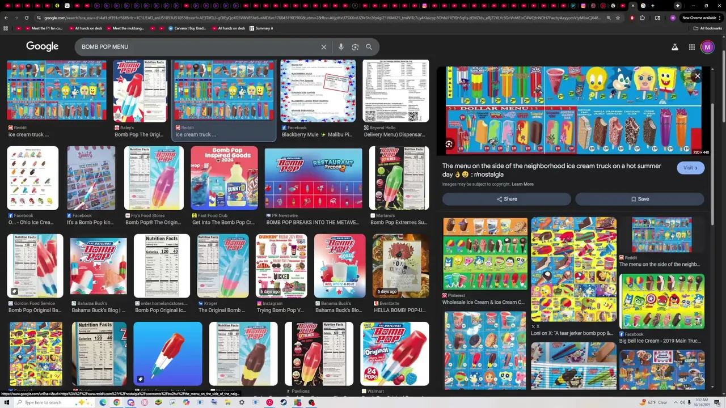Click the magnifier search button
Viewport: 726px width, 408px height.
pos(369,47)
